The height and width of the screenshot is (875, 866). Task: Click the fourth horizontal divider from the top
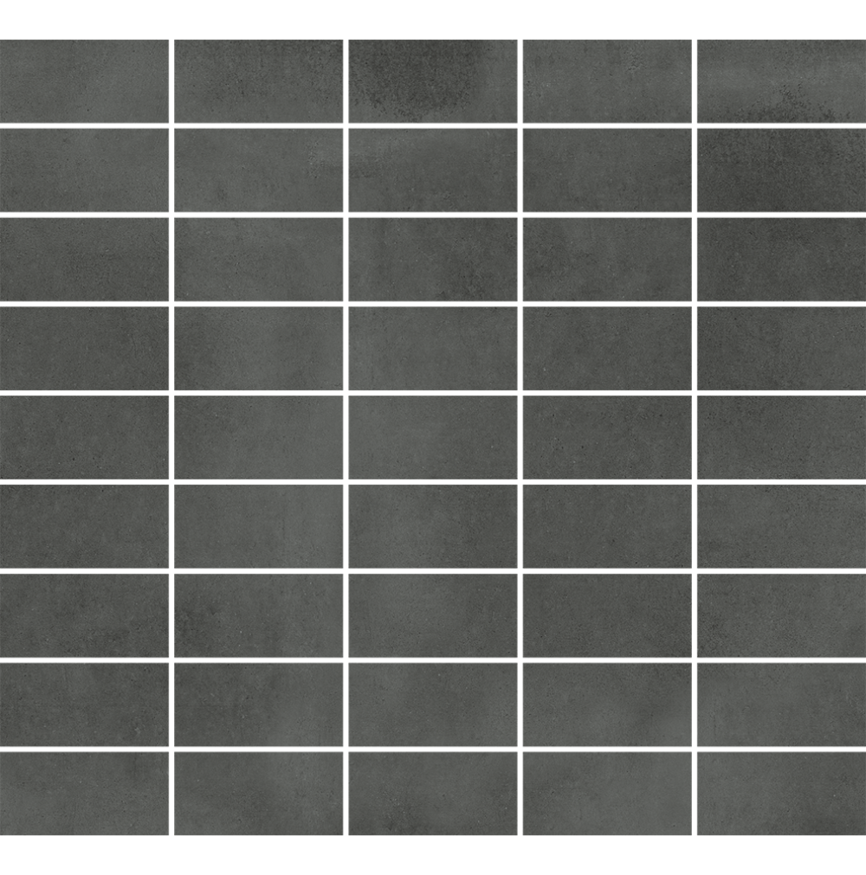[433, 393]
